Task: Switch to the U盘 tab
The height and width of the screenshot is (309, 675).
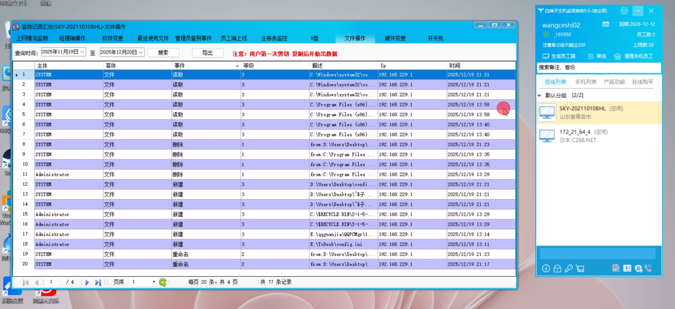Action: (314, 38)
